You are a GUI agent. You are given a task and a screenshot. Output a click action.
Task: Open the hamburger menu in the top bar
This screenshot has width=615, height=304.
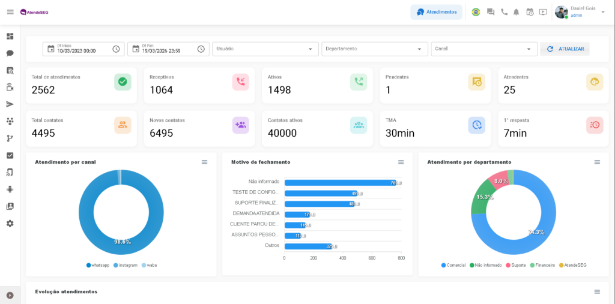click(x=10, y=12)
